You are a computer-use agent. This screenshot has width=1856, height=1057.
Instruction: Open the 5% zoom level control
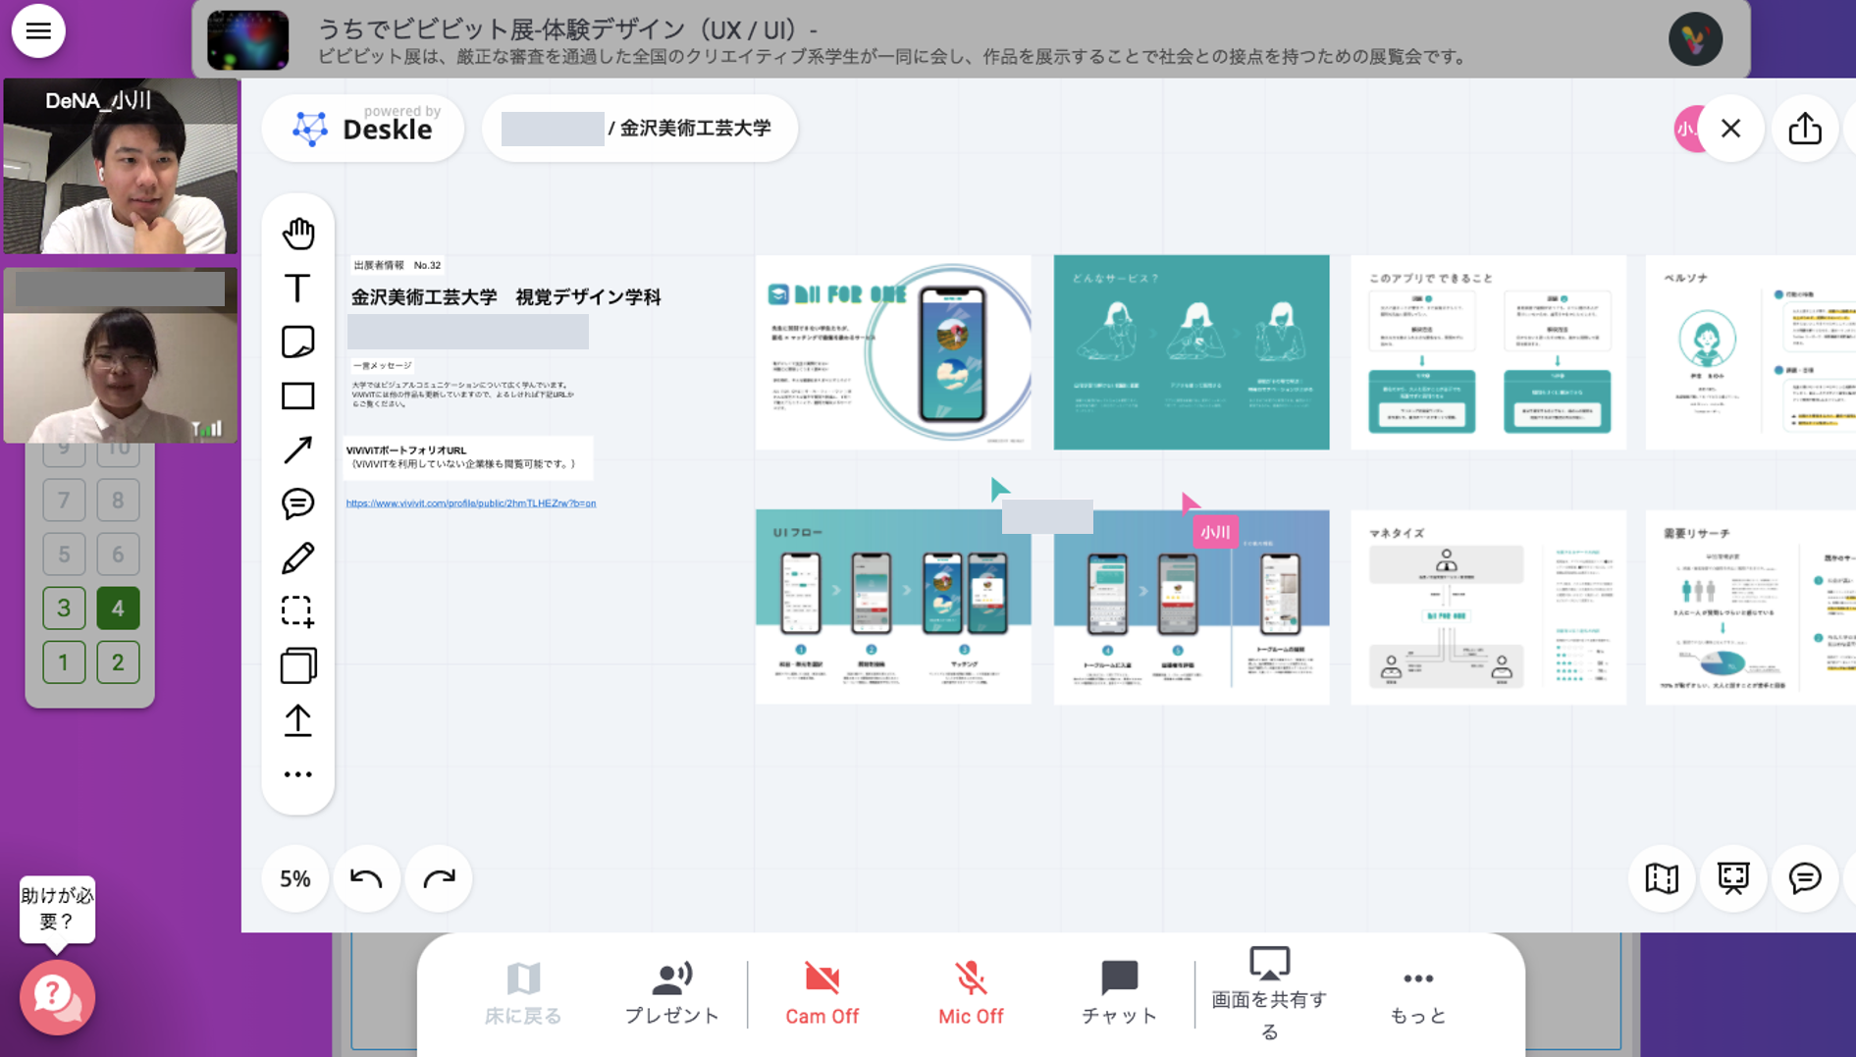pyautogui.click(x=294, y=878)
